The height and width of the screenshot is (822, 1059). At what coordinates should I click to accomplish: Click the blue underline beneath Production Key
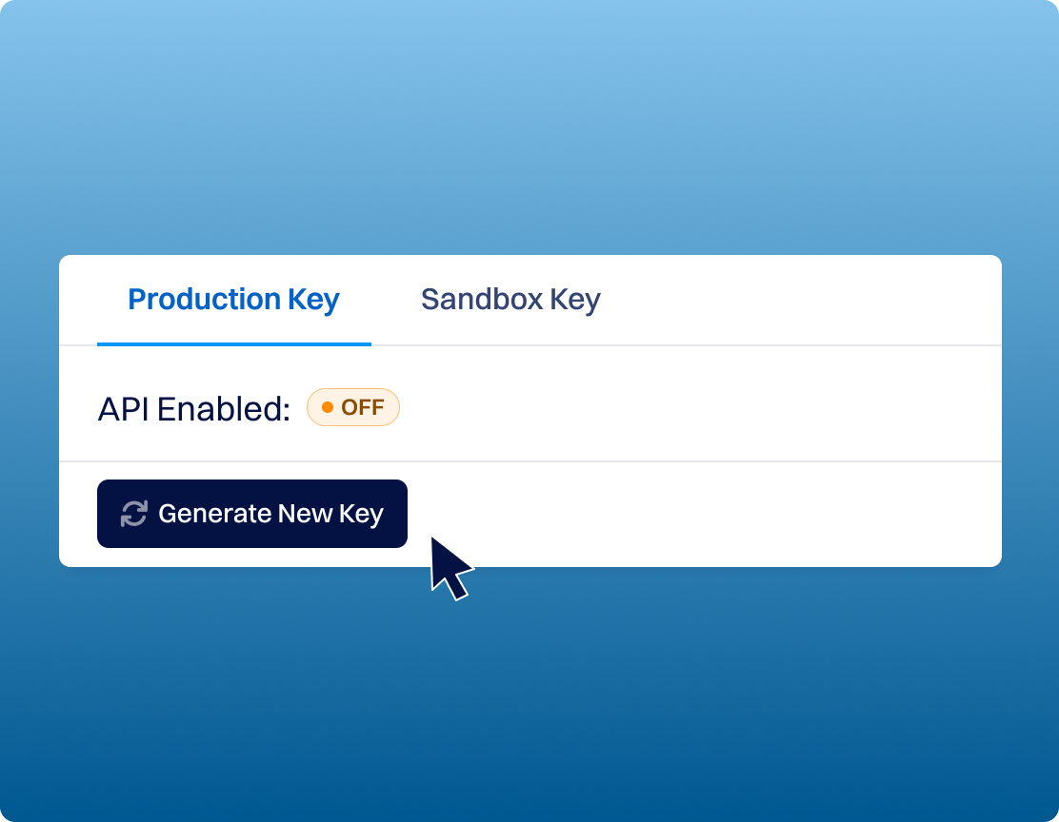[x=234, y=344]
